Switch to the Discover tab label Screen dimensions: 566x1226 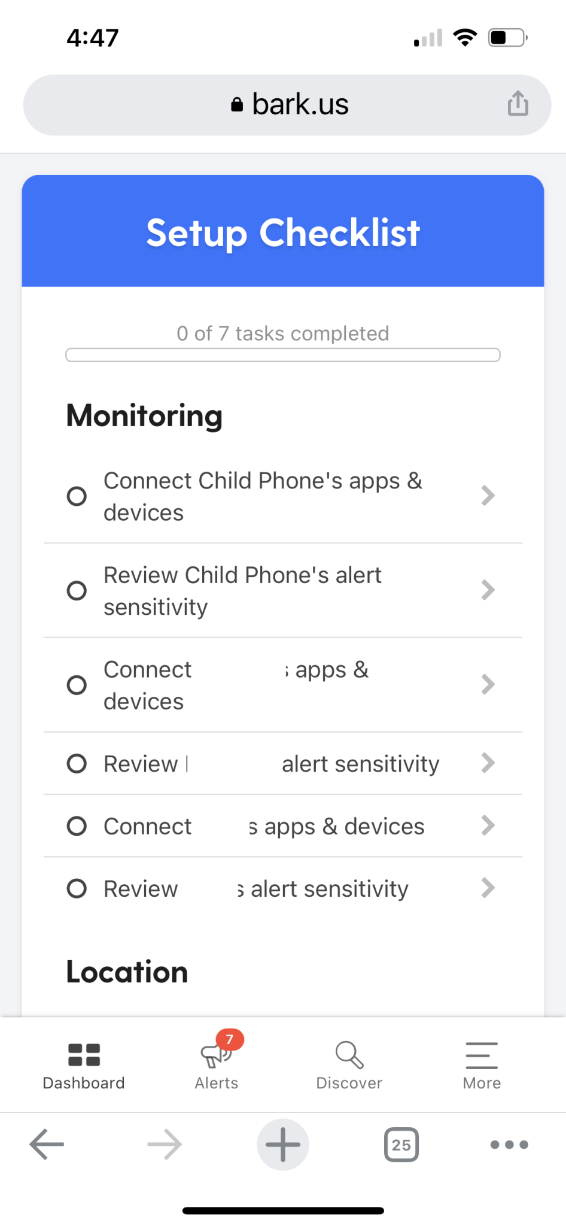point(349,1083)
